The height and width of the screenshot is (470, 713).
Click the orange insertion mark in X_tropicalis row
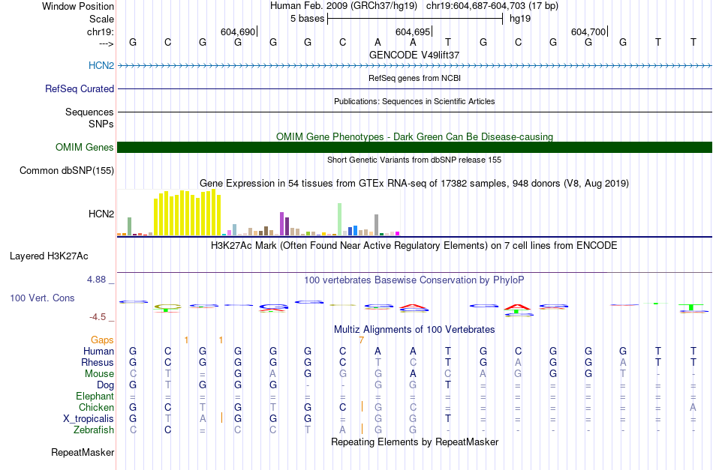pyautogui.click(x=221, y=418)
